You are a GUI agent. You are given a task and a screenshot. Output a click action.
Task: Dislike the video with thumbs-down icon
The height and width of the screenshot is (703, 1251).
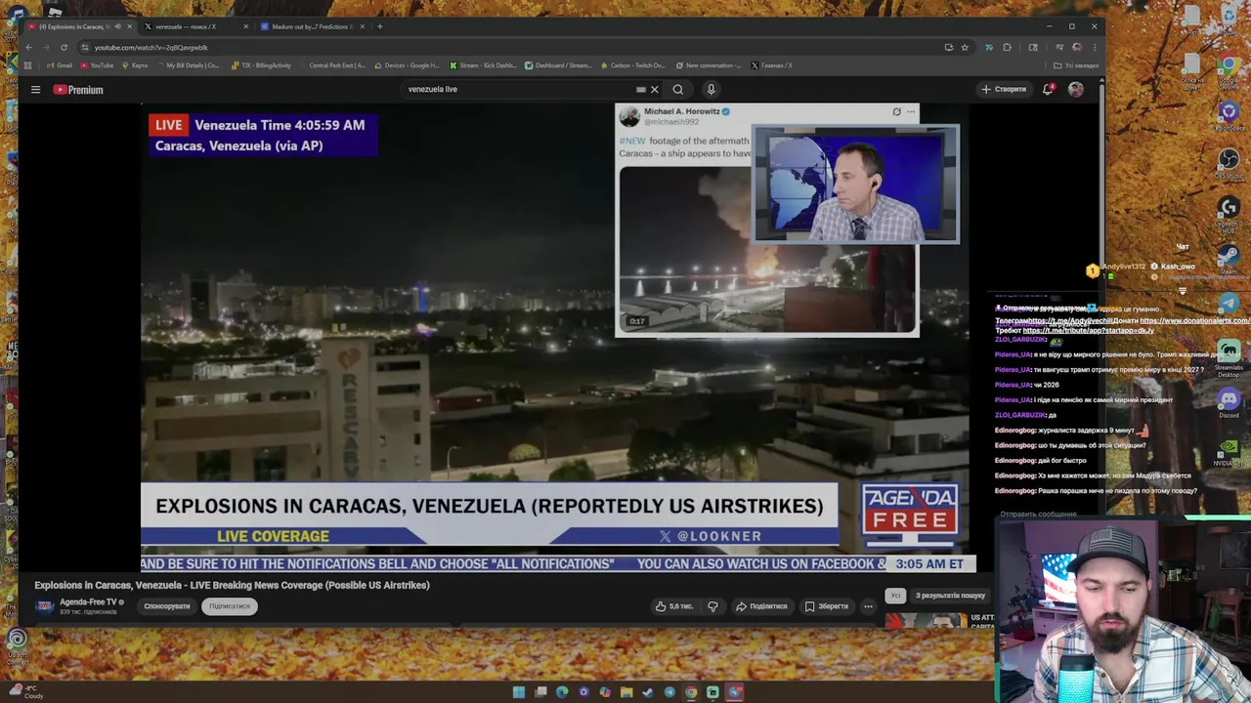pos(712,606)
